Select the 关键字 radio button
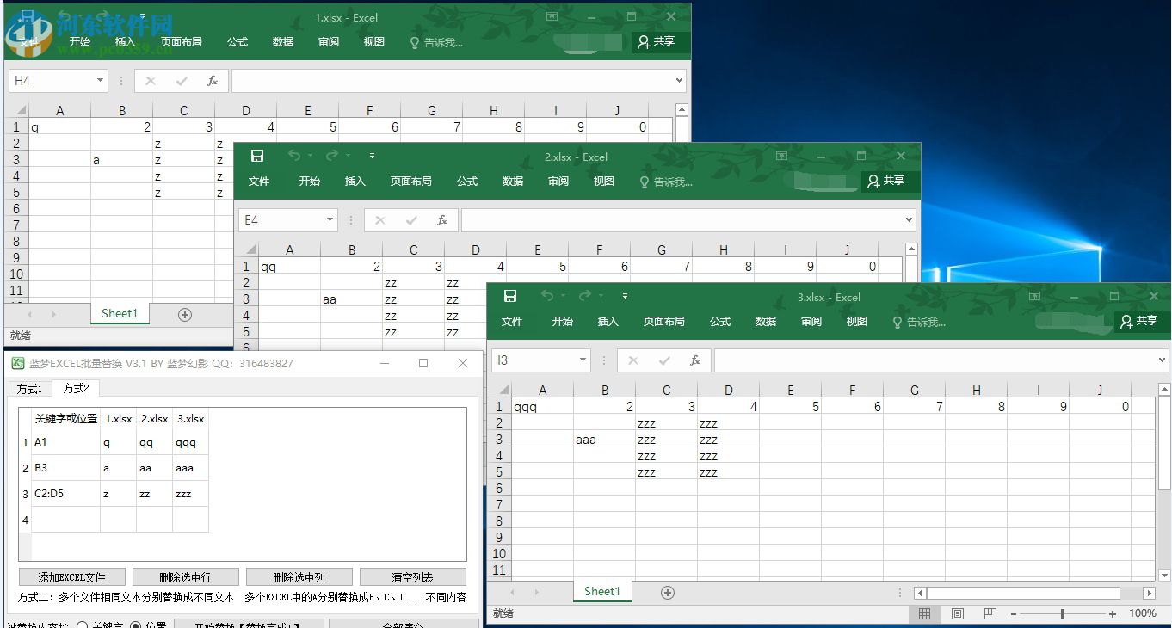This screenshot has height=628, width=1172. (82, 625)
